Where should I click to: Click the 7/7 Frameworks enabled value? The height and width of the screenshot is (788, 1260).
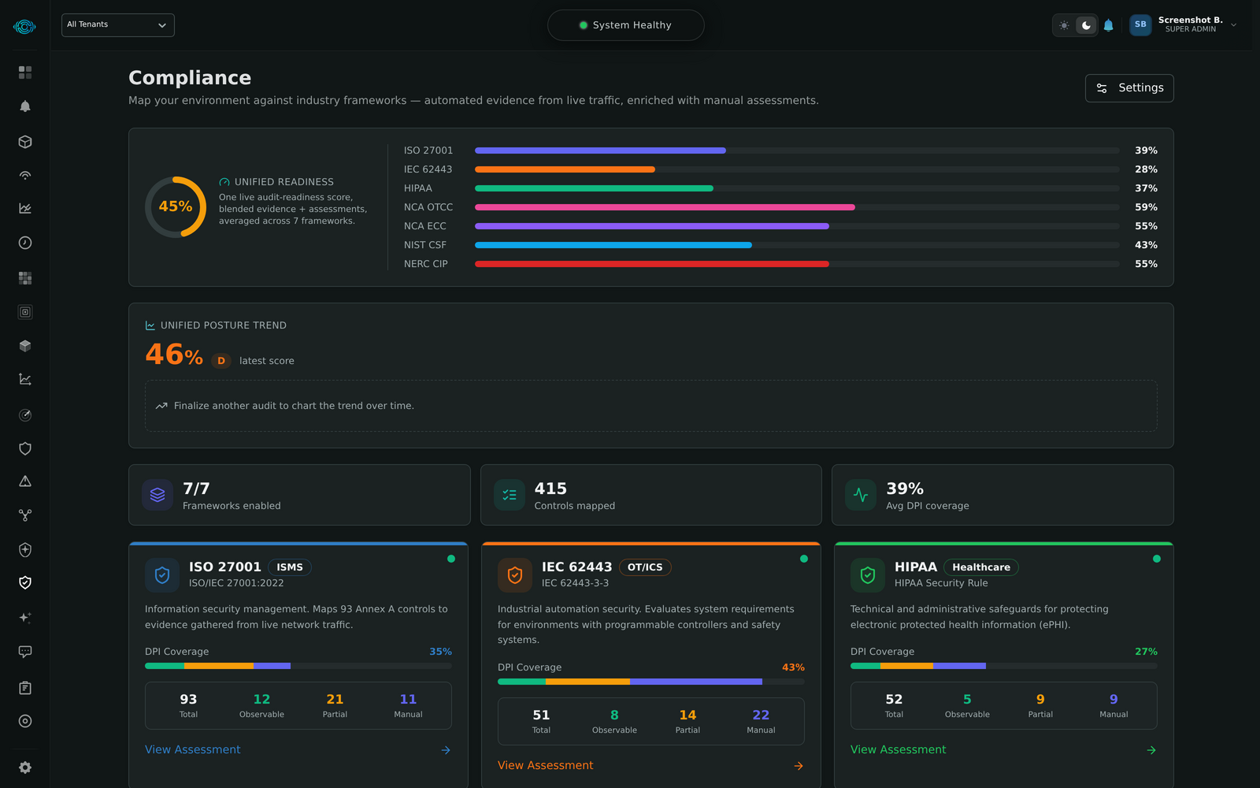pos(196,489)
